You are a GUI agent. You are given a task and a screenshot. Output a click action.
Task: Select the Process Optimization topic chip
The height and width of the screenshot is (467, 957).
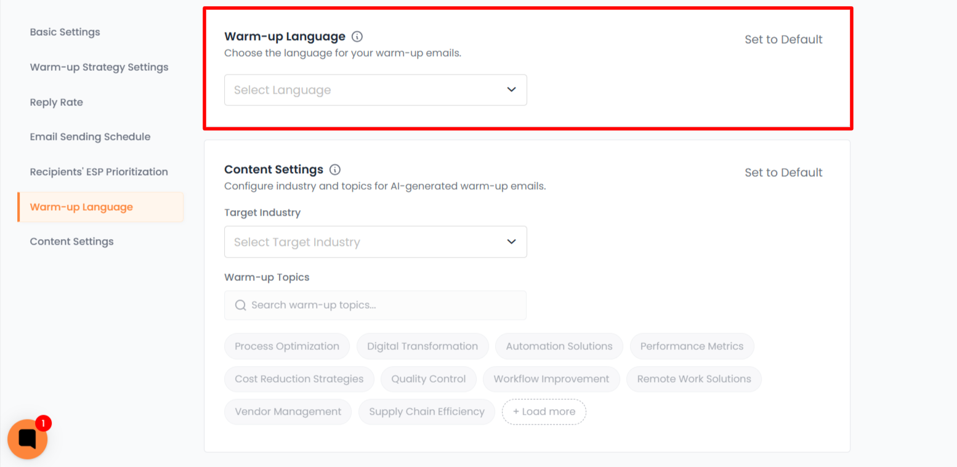287,346
